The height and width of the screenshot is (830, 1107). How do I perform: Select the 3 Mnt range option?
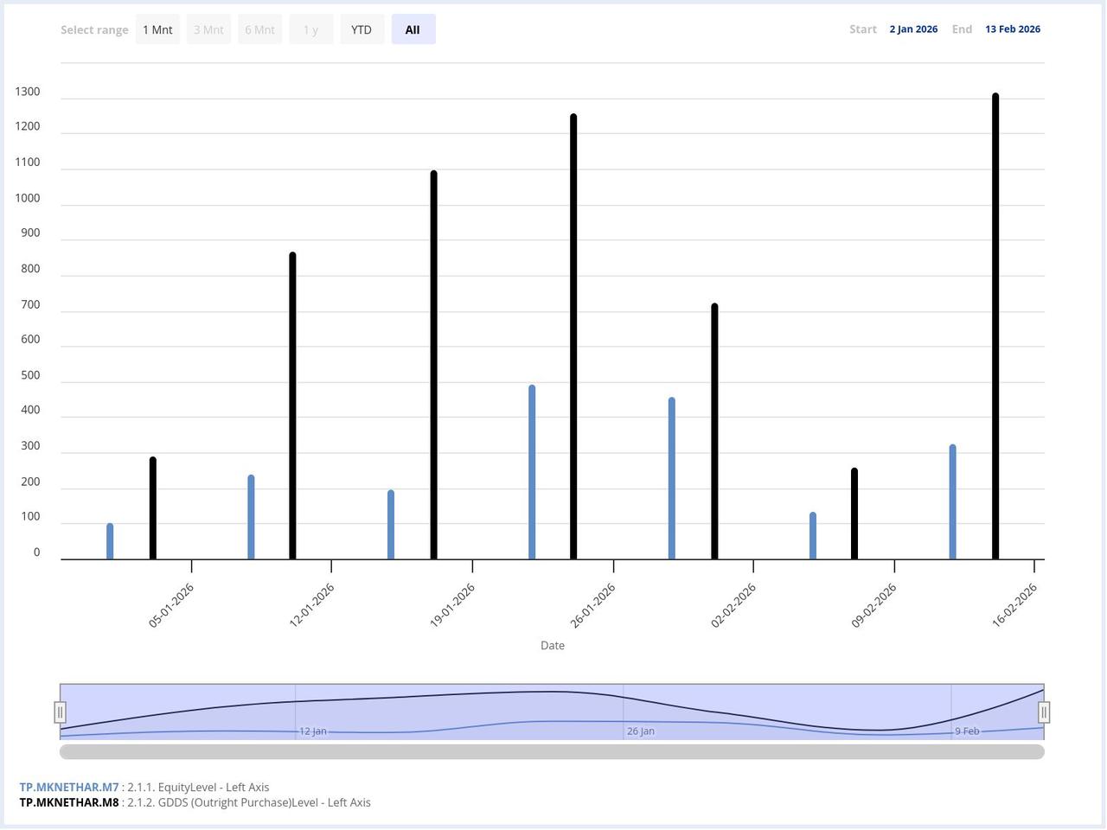[x=208, y=29]
